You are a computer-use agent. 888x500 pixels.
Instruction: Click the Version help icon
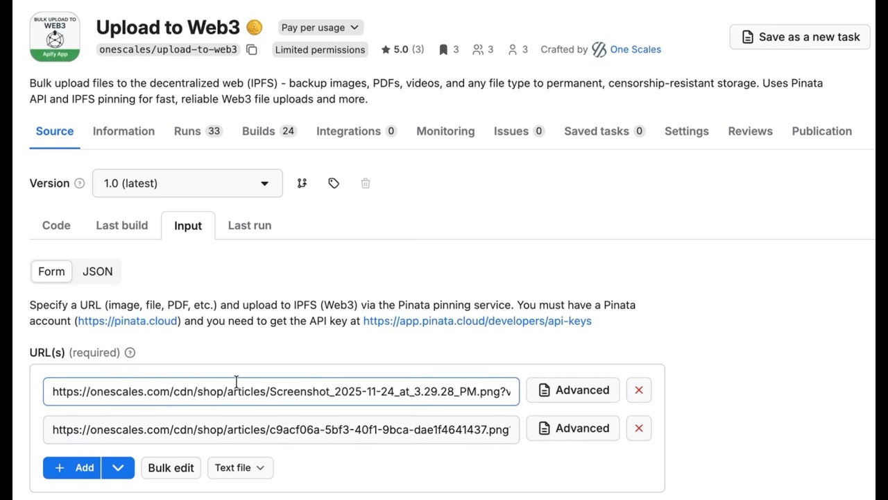(x=79, y=183)
